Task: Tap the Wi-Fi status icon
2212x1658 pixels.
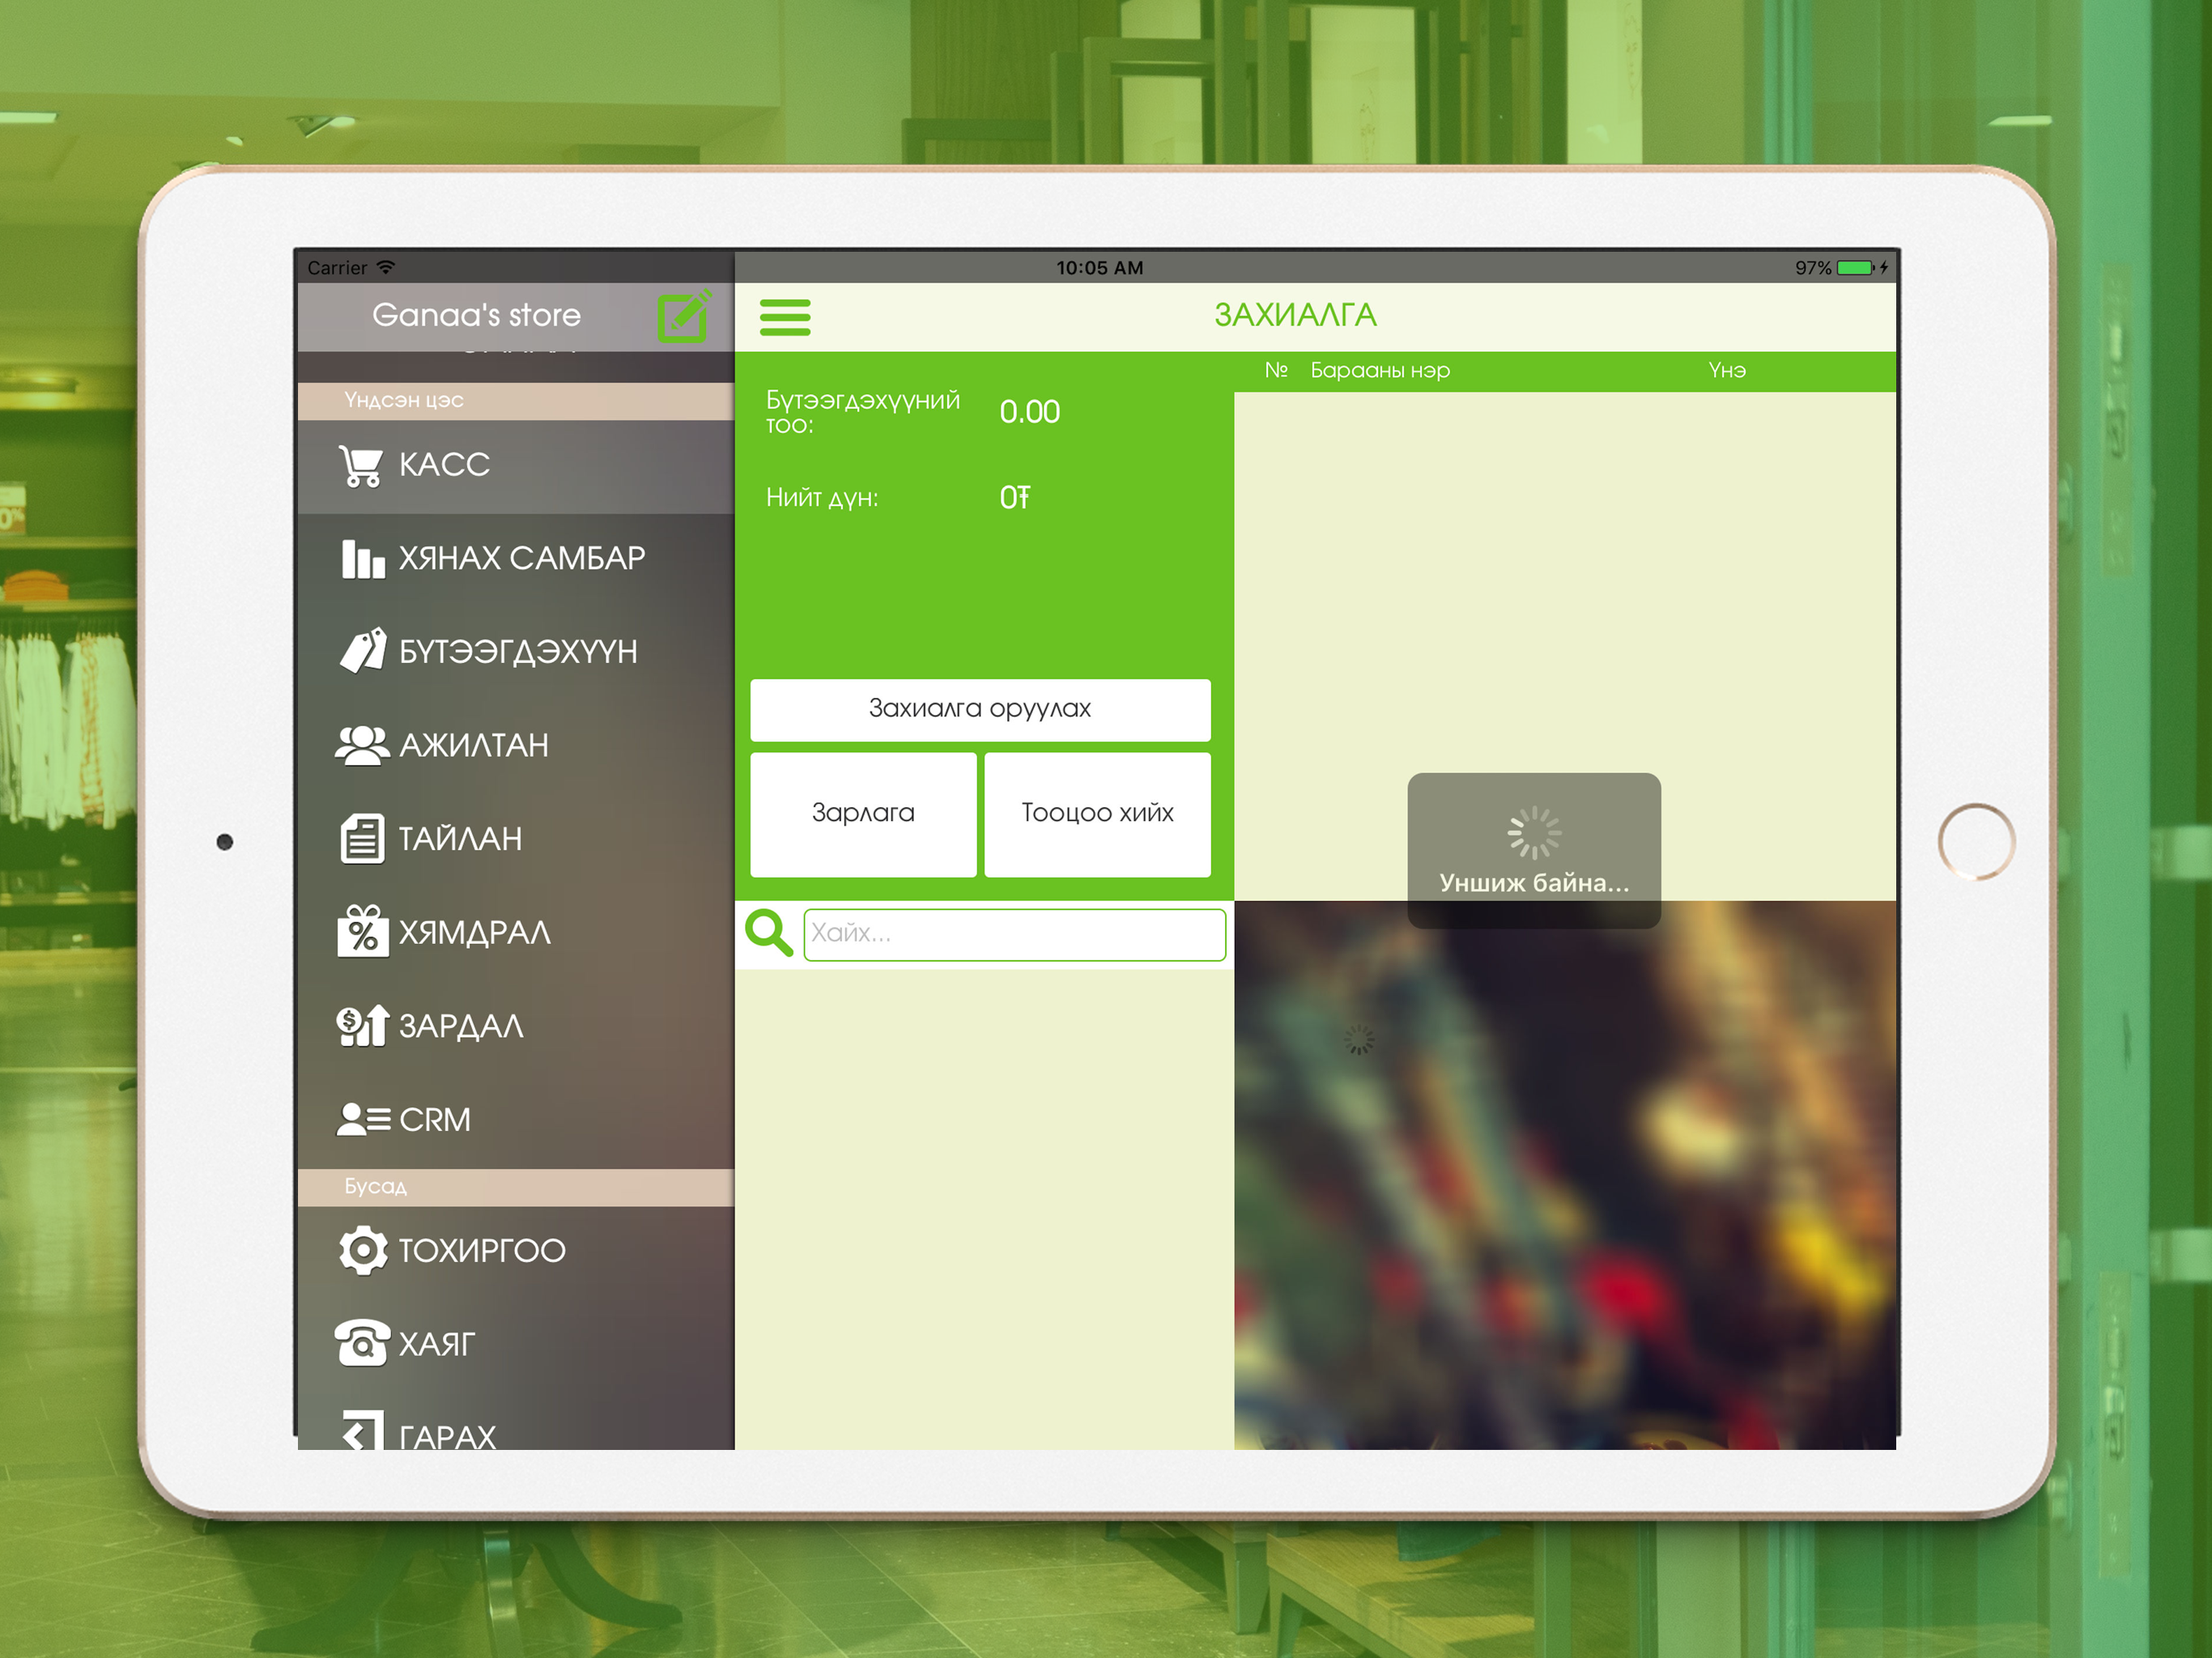Action: [386, 267]
